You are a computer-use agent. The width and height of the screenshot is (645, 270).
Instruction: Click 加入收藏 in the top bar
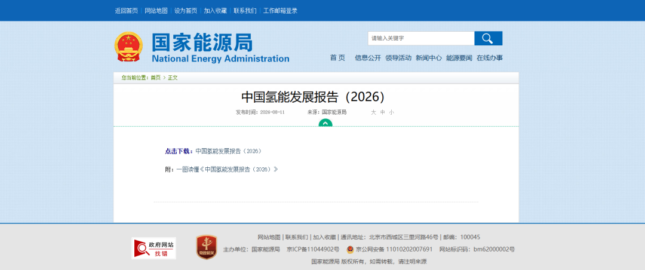pos(215,11)
